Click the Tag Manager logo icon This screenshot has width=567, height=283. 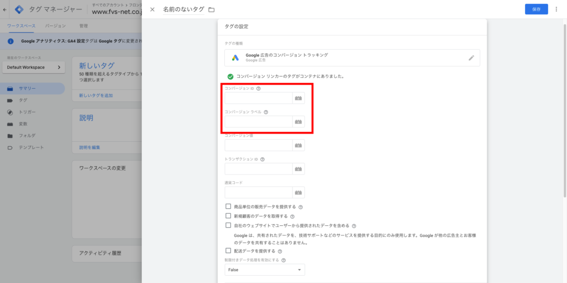tap(19, 10)
